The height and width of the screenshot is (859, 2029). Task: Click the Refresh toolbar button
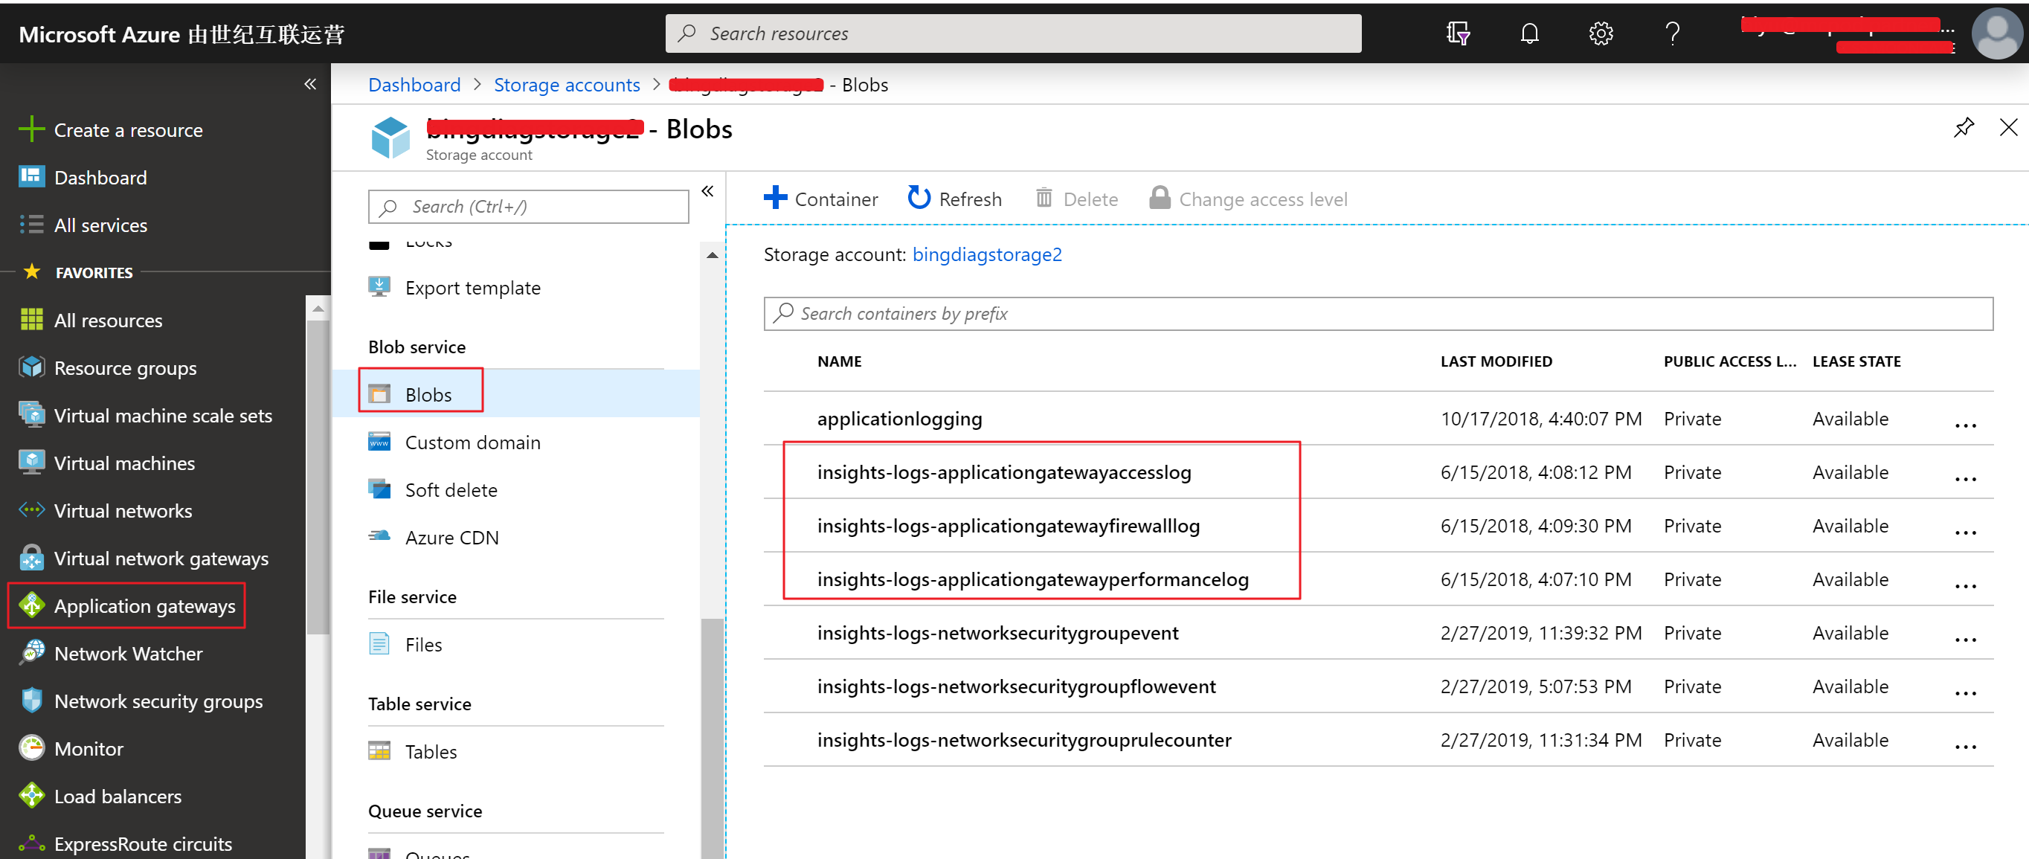coord(955,199)
